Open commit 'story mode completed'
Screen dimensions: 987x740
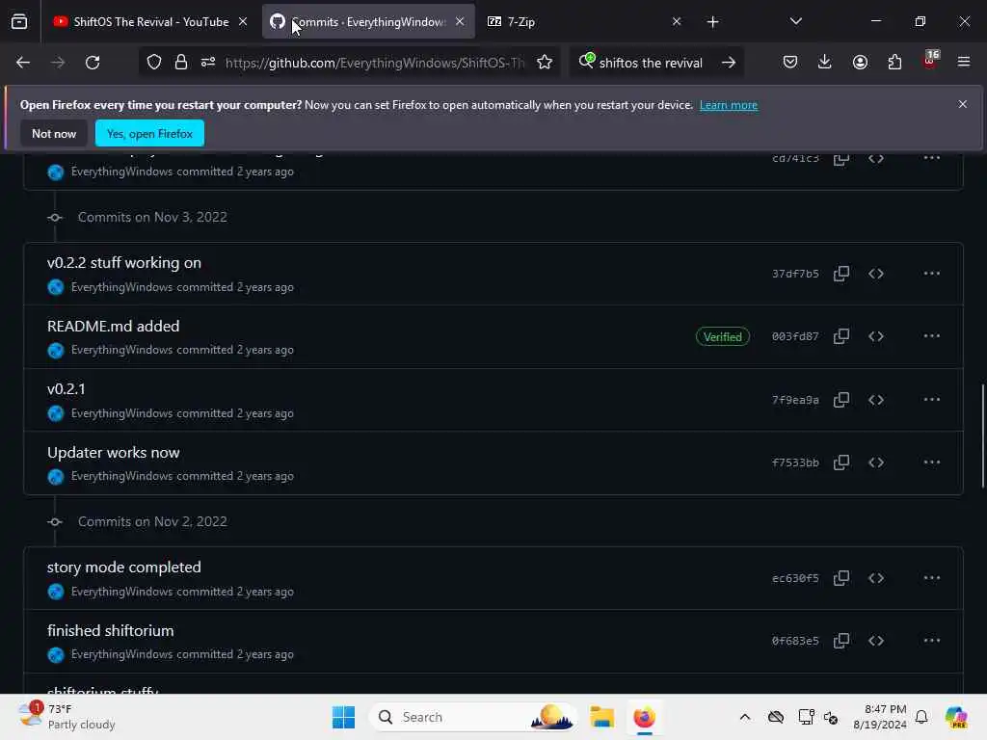click(x=124, y=567)
